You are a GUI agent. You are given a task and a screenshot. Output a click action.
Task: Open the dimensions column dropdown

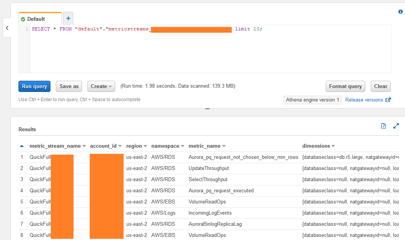[333, 146]
